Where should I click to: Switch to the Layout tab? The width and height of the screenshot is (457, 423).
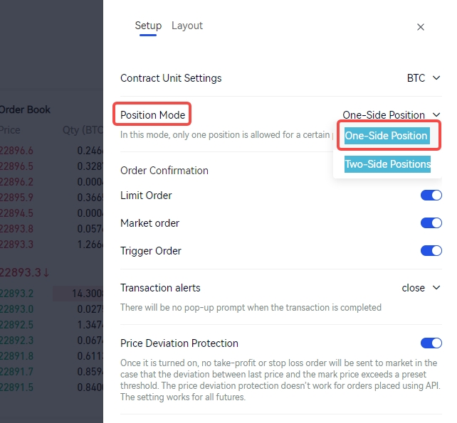coord(187,26)
